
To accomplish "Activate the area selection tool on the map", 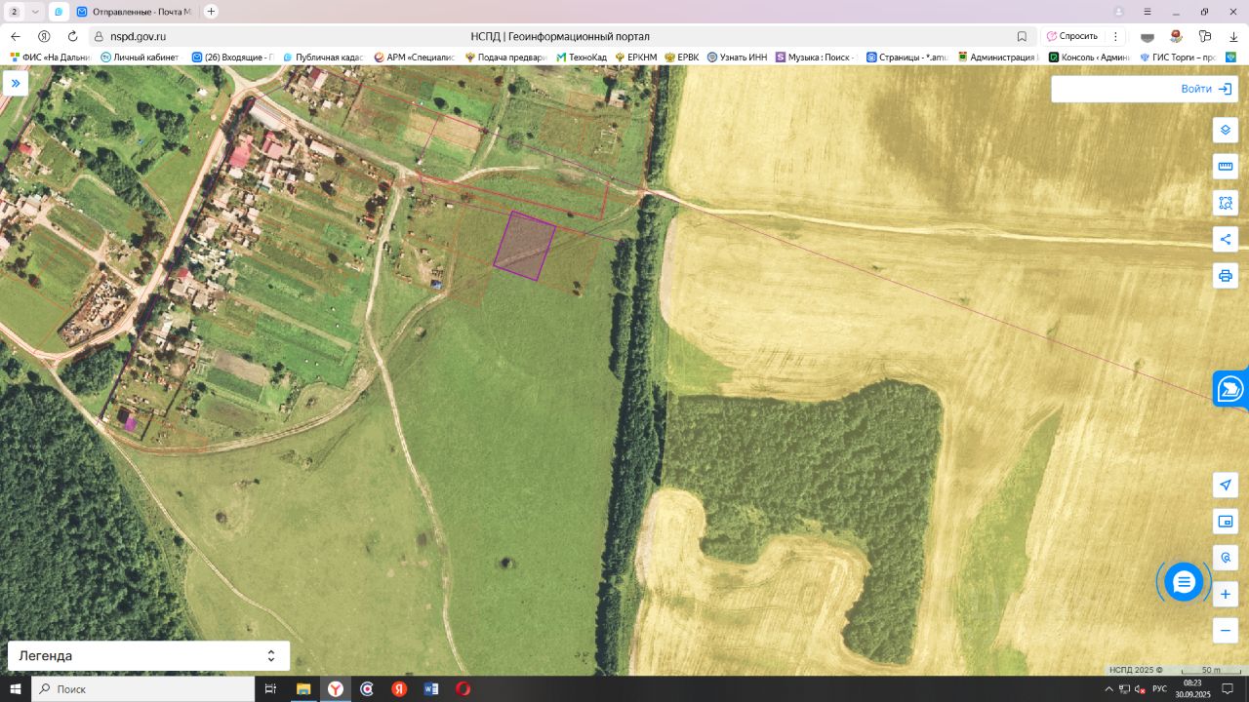I will [x=1226, y=203].
